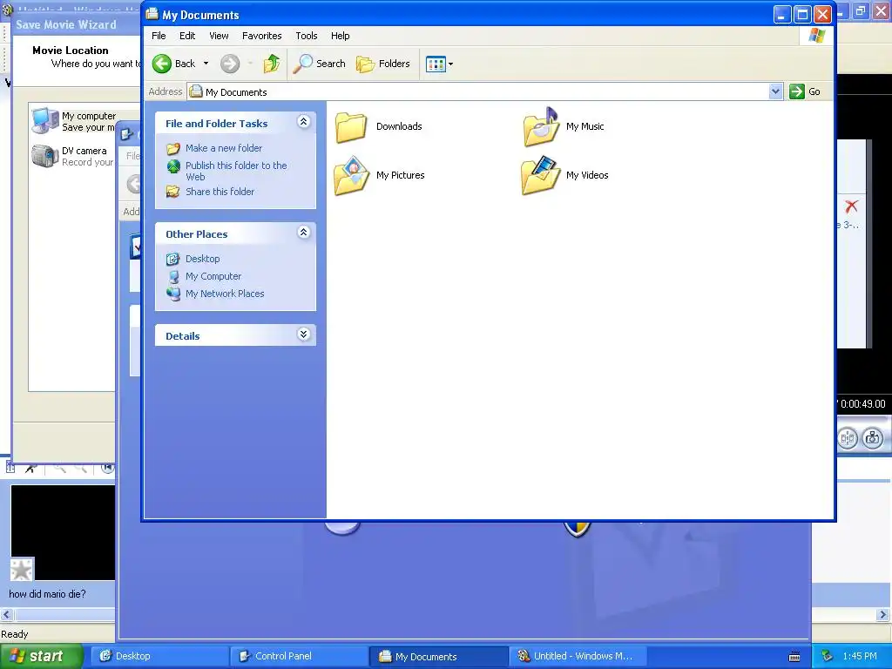Click the system tray icon beside clock
Screen dimensions: 892x669
pos(828,656)
